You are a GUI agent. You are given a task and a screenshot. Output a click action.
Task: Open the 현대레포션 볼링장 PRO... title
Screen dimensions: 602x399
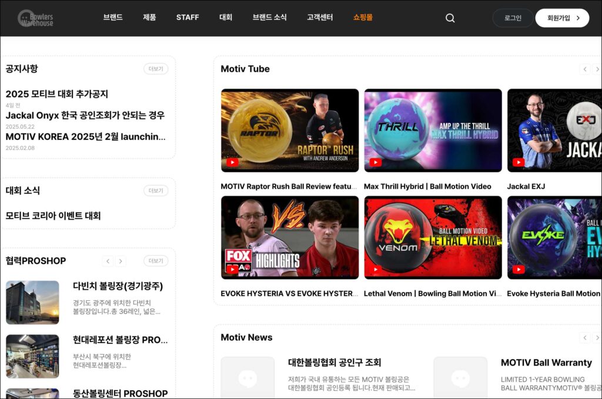click(120, 340)
